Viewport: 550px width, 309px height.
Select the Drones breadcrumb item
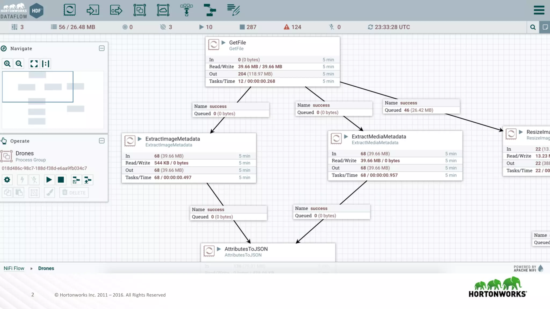(46, 268)
